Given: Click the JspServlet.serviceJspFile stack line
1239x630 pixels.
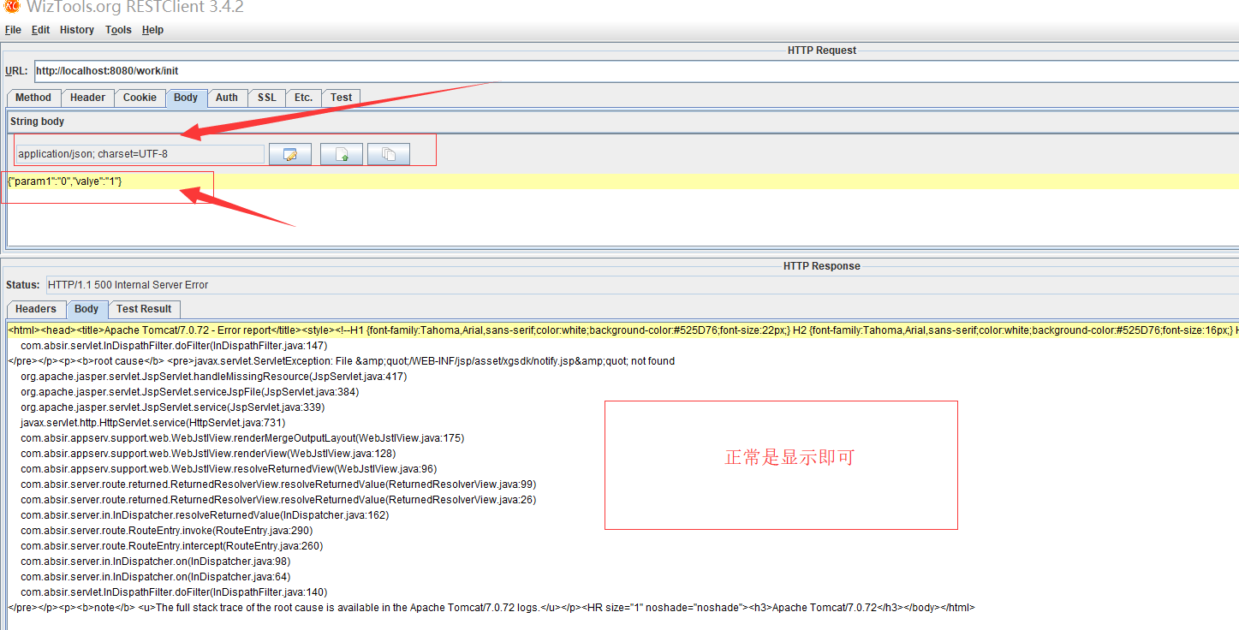Looking at the screenshot, I should [190, 392].
